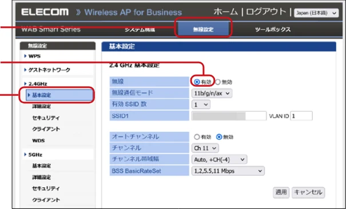Click the 無線通信モード label
The width and height of the screenshot is (346, 209).
[132, 93]
